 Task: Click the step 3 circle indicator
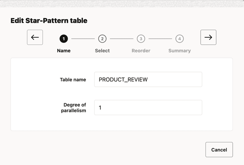[x=141, y=39]
